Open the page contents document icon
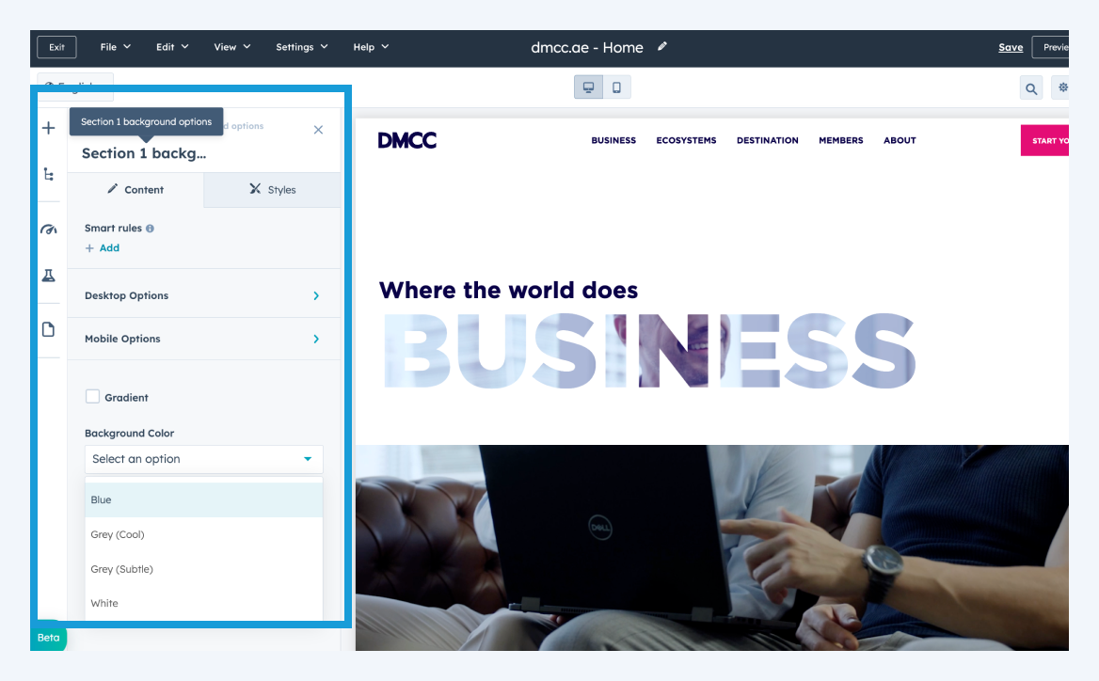 tap(49, 329)
